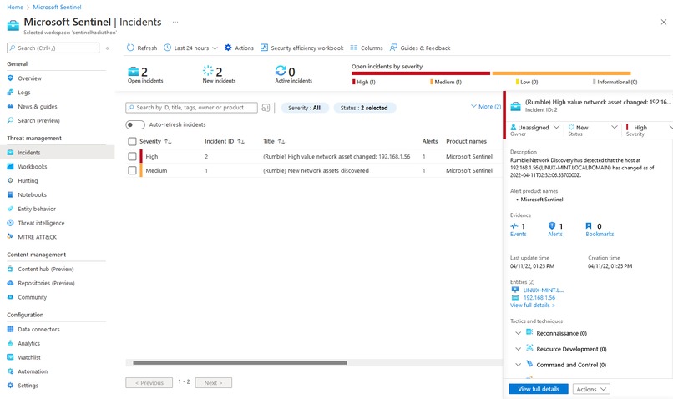Viewport: 673px width, 399px height.
Task: Click the News & guides cloud icon
Action: (10, 106)
